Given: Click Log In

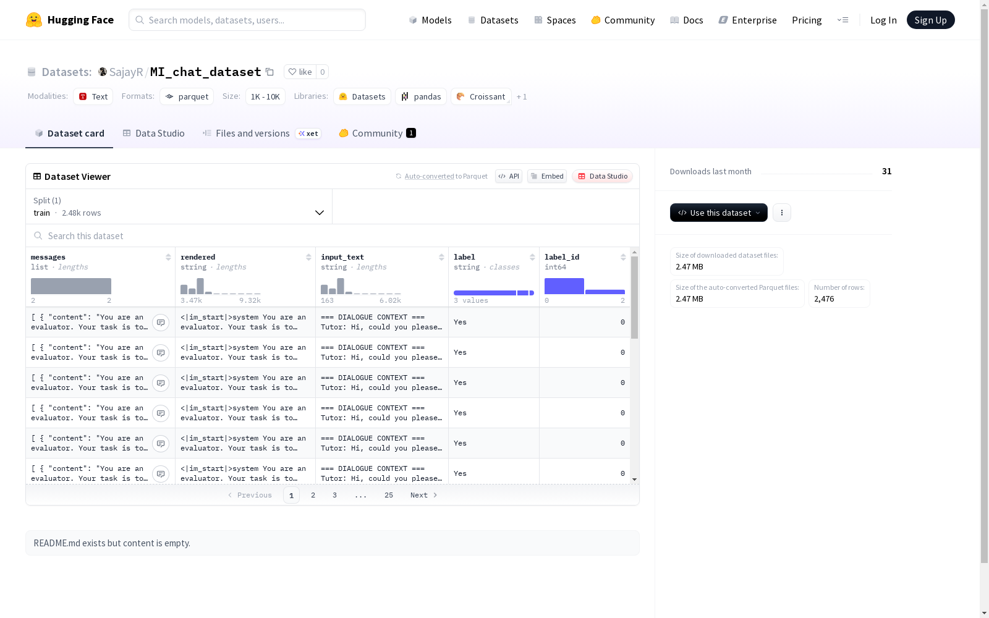Looking at the screenshot, I should [x=883, y=20].
